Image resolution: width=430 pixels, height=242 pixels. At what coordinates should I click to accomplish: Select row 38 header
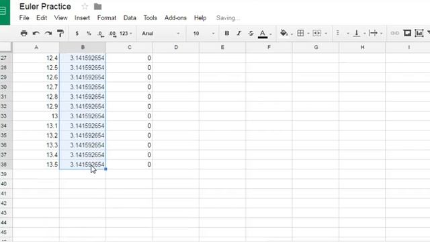pyautogui.click(x=6, y=164)
